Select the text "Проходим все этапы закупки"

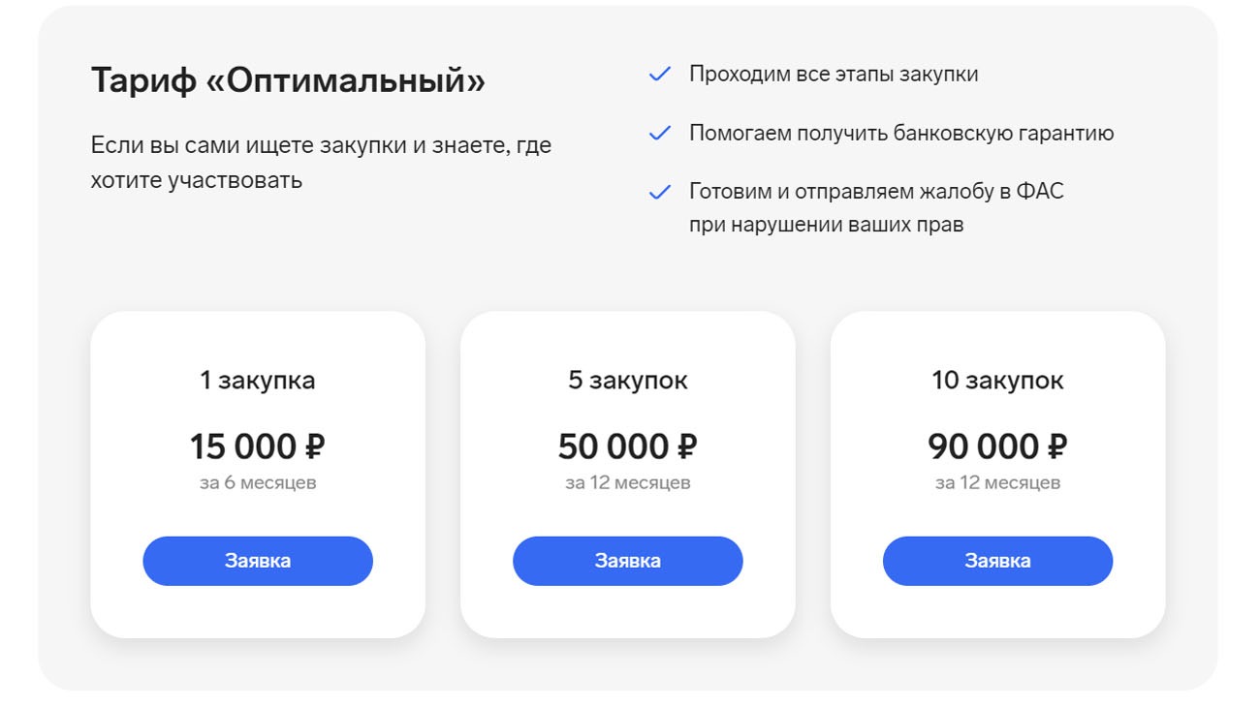(x=834, y=75)
